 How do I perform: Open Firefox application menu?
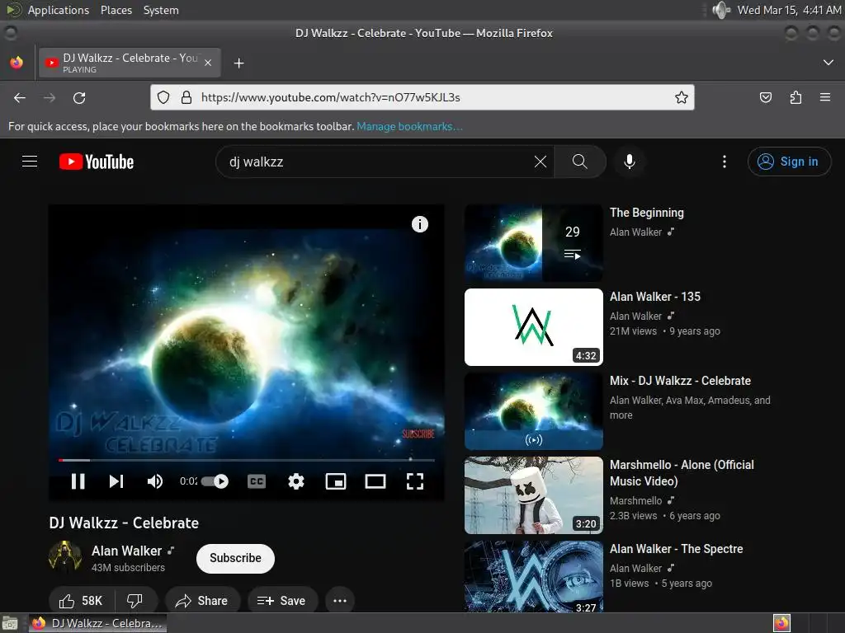825,97
